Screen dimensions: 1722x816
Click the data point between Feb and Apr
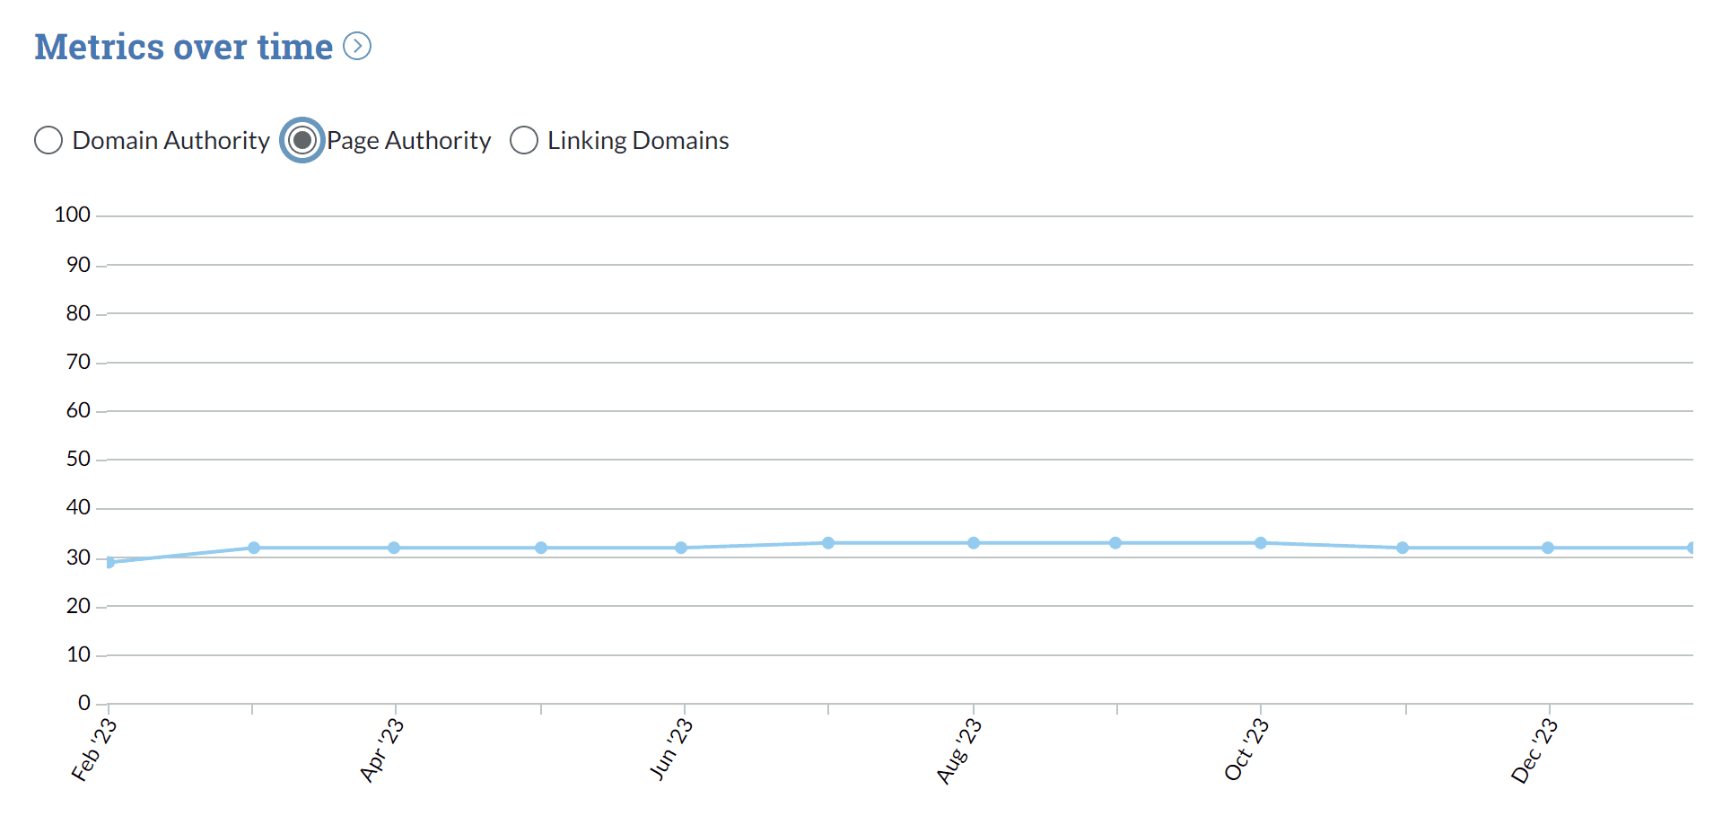254,548
